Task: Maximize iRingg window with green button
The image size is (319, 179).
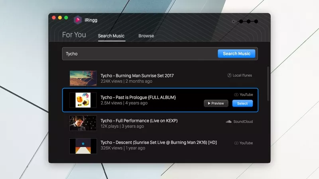Action: click(x=66, y=18)
